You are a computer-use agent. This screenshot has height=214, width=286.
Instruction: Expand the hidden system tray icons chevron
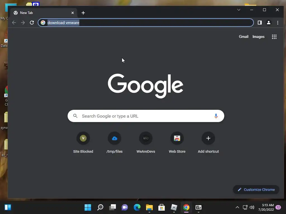coord(237,207)
